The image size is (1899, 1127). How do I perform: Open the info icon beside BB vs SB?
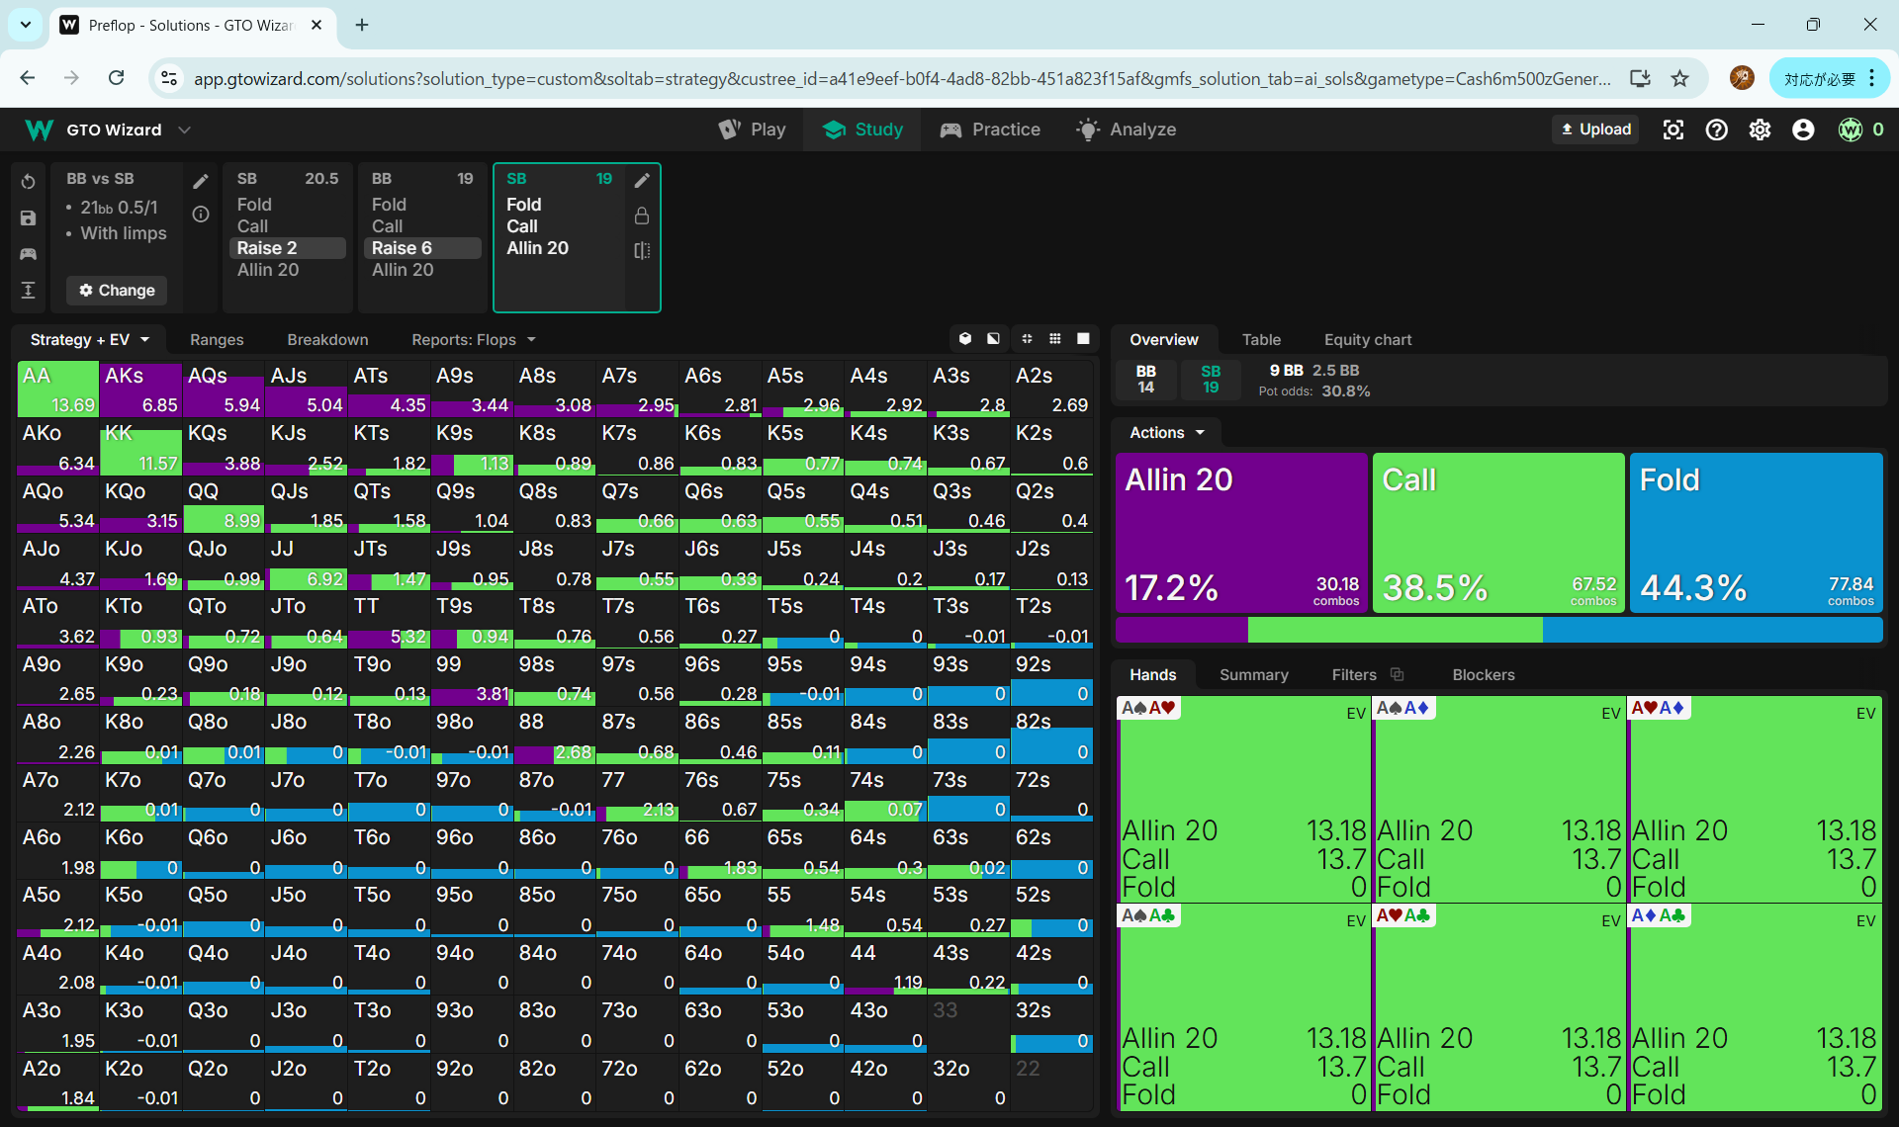[x=201, y=215]
